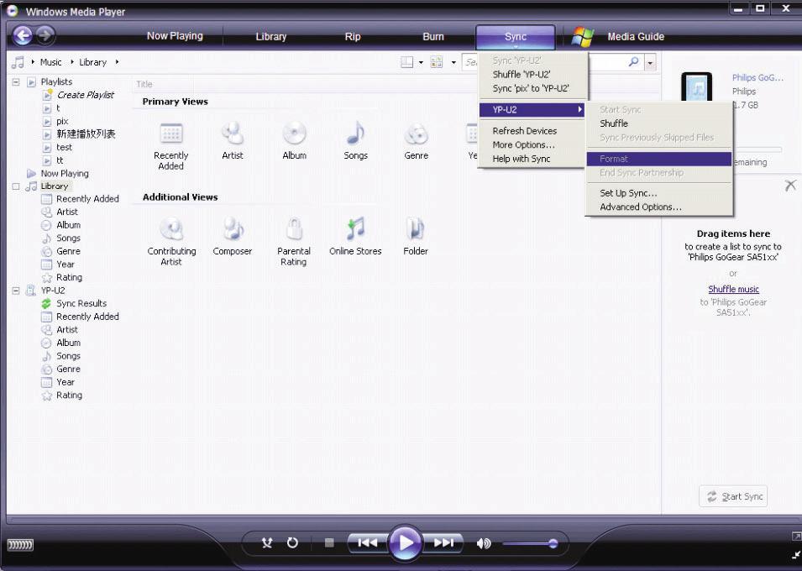This screenshot has height=571, width=802.
Task: Click the Forward navigation arrow
Action: [45, 35]
